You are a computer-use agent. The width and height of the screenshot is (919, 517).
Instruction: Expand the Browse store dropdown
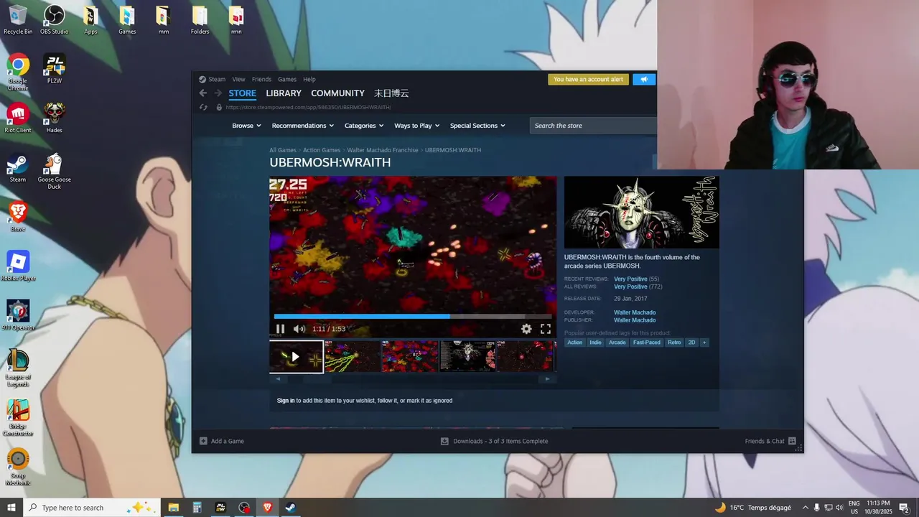click(246, 126)
